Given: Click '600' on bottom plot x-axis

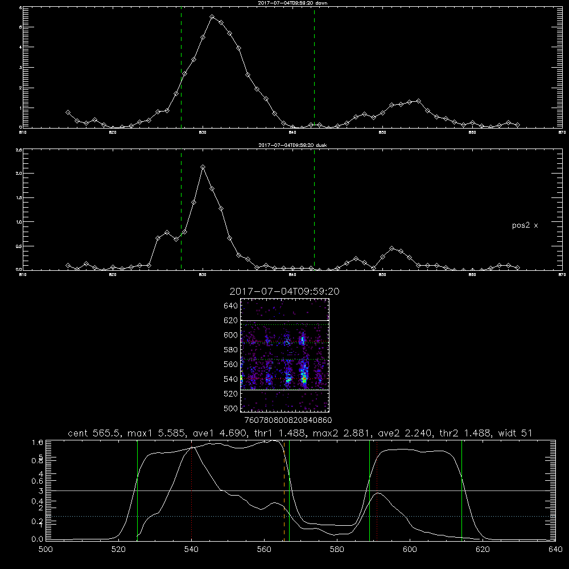Looking at the screenshot, I should click(410, 550).
